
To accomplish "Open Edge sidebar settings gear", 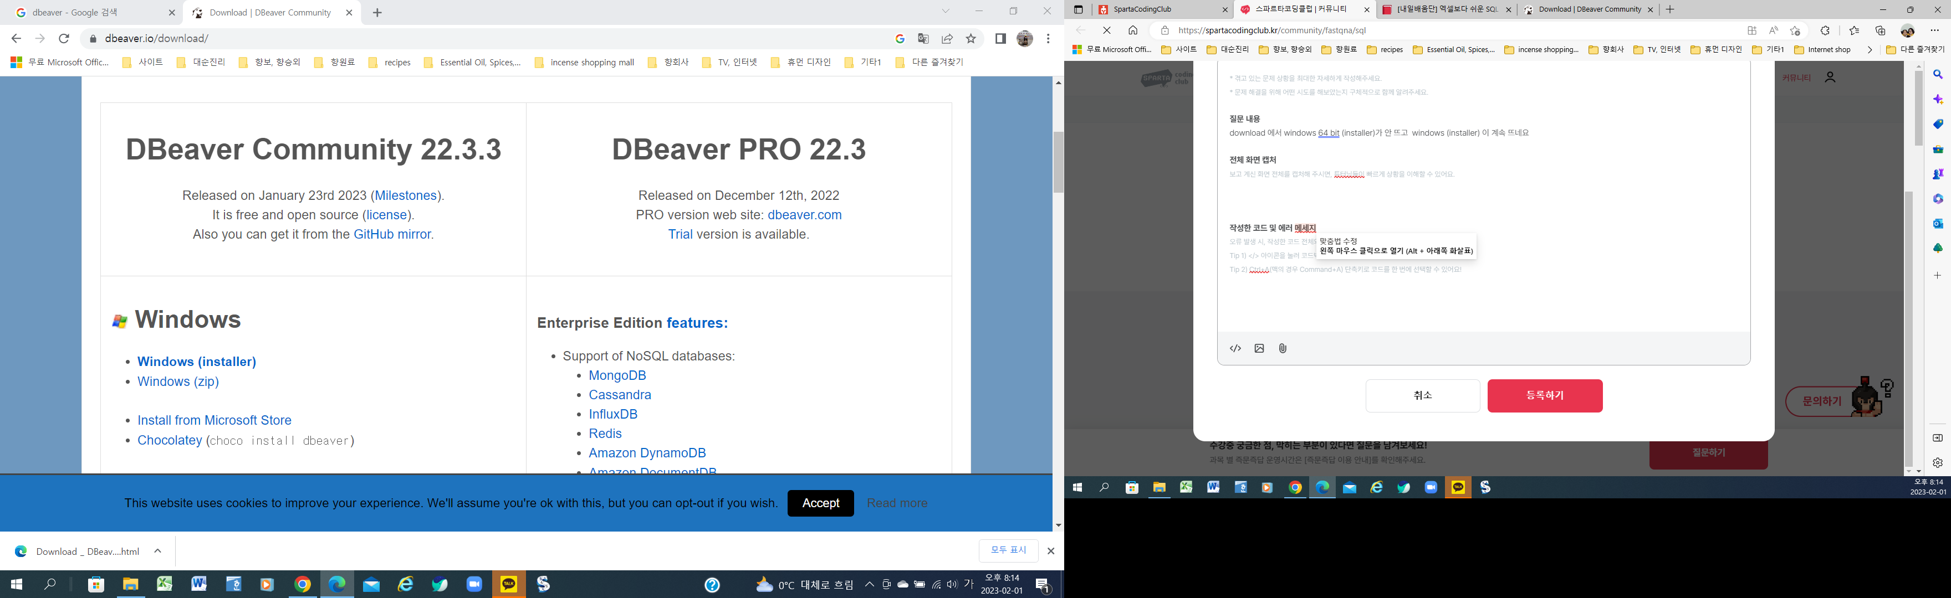I will [x=1937, y=462].
